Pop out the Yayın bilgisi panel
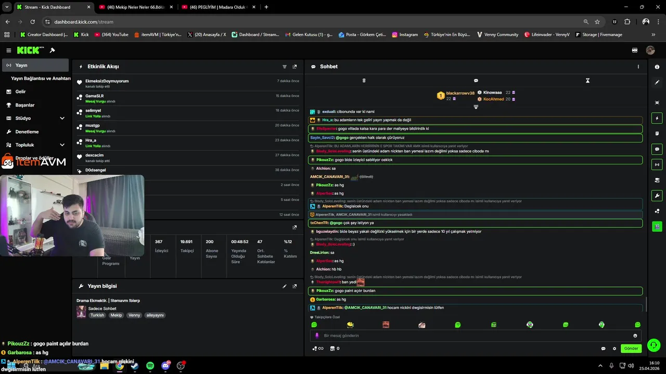The width and height of the screenshot is (666, 374). tap(294, 286)
